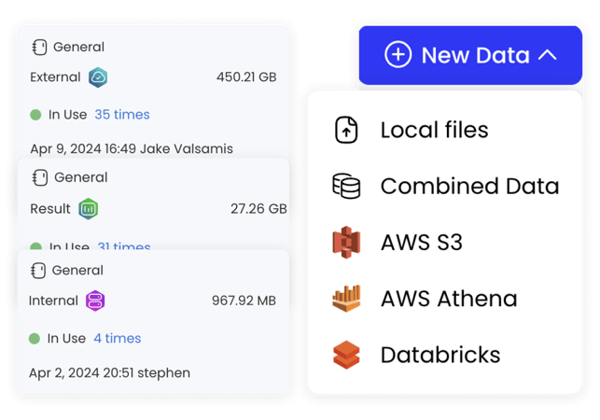Collapse the New Data dropdown chevron

click(x=548, y=55)
